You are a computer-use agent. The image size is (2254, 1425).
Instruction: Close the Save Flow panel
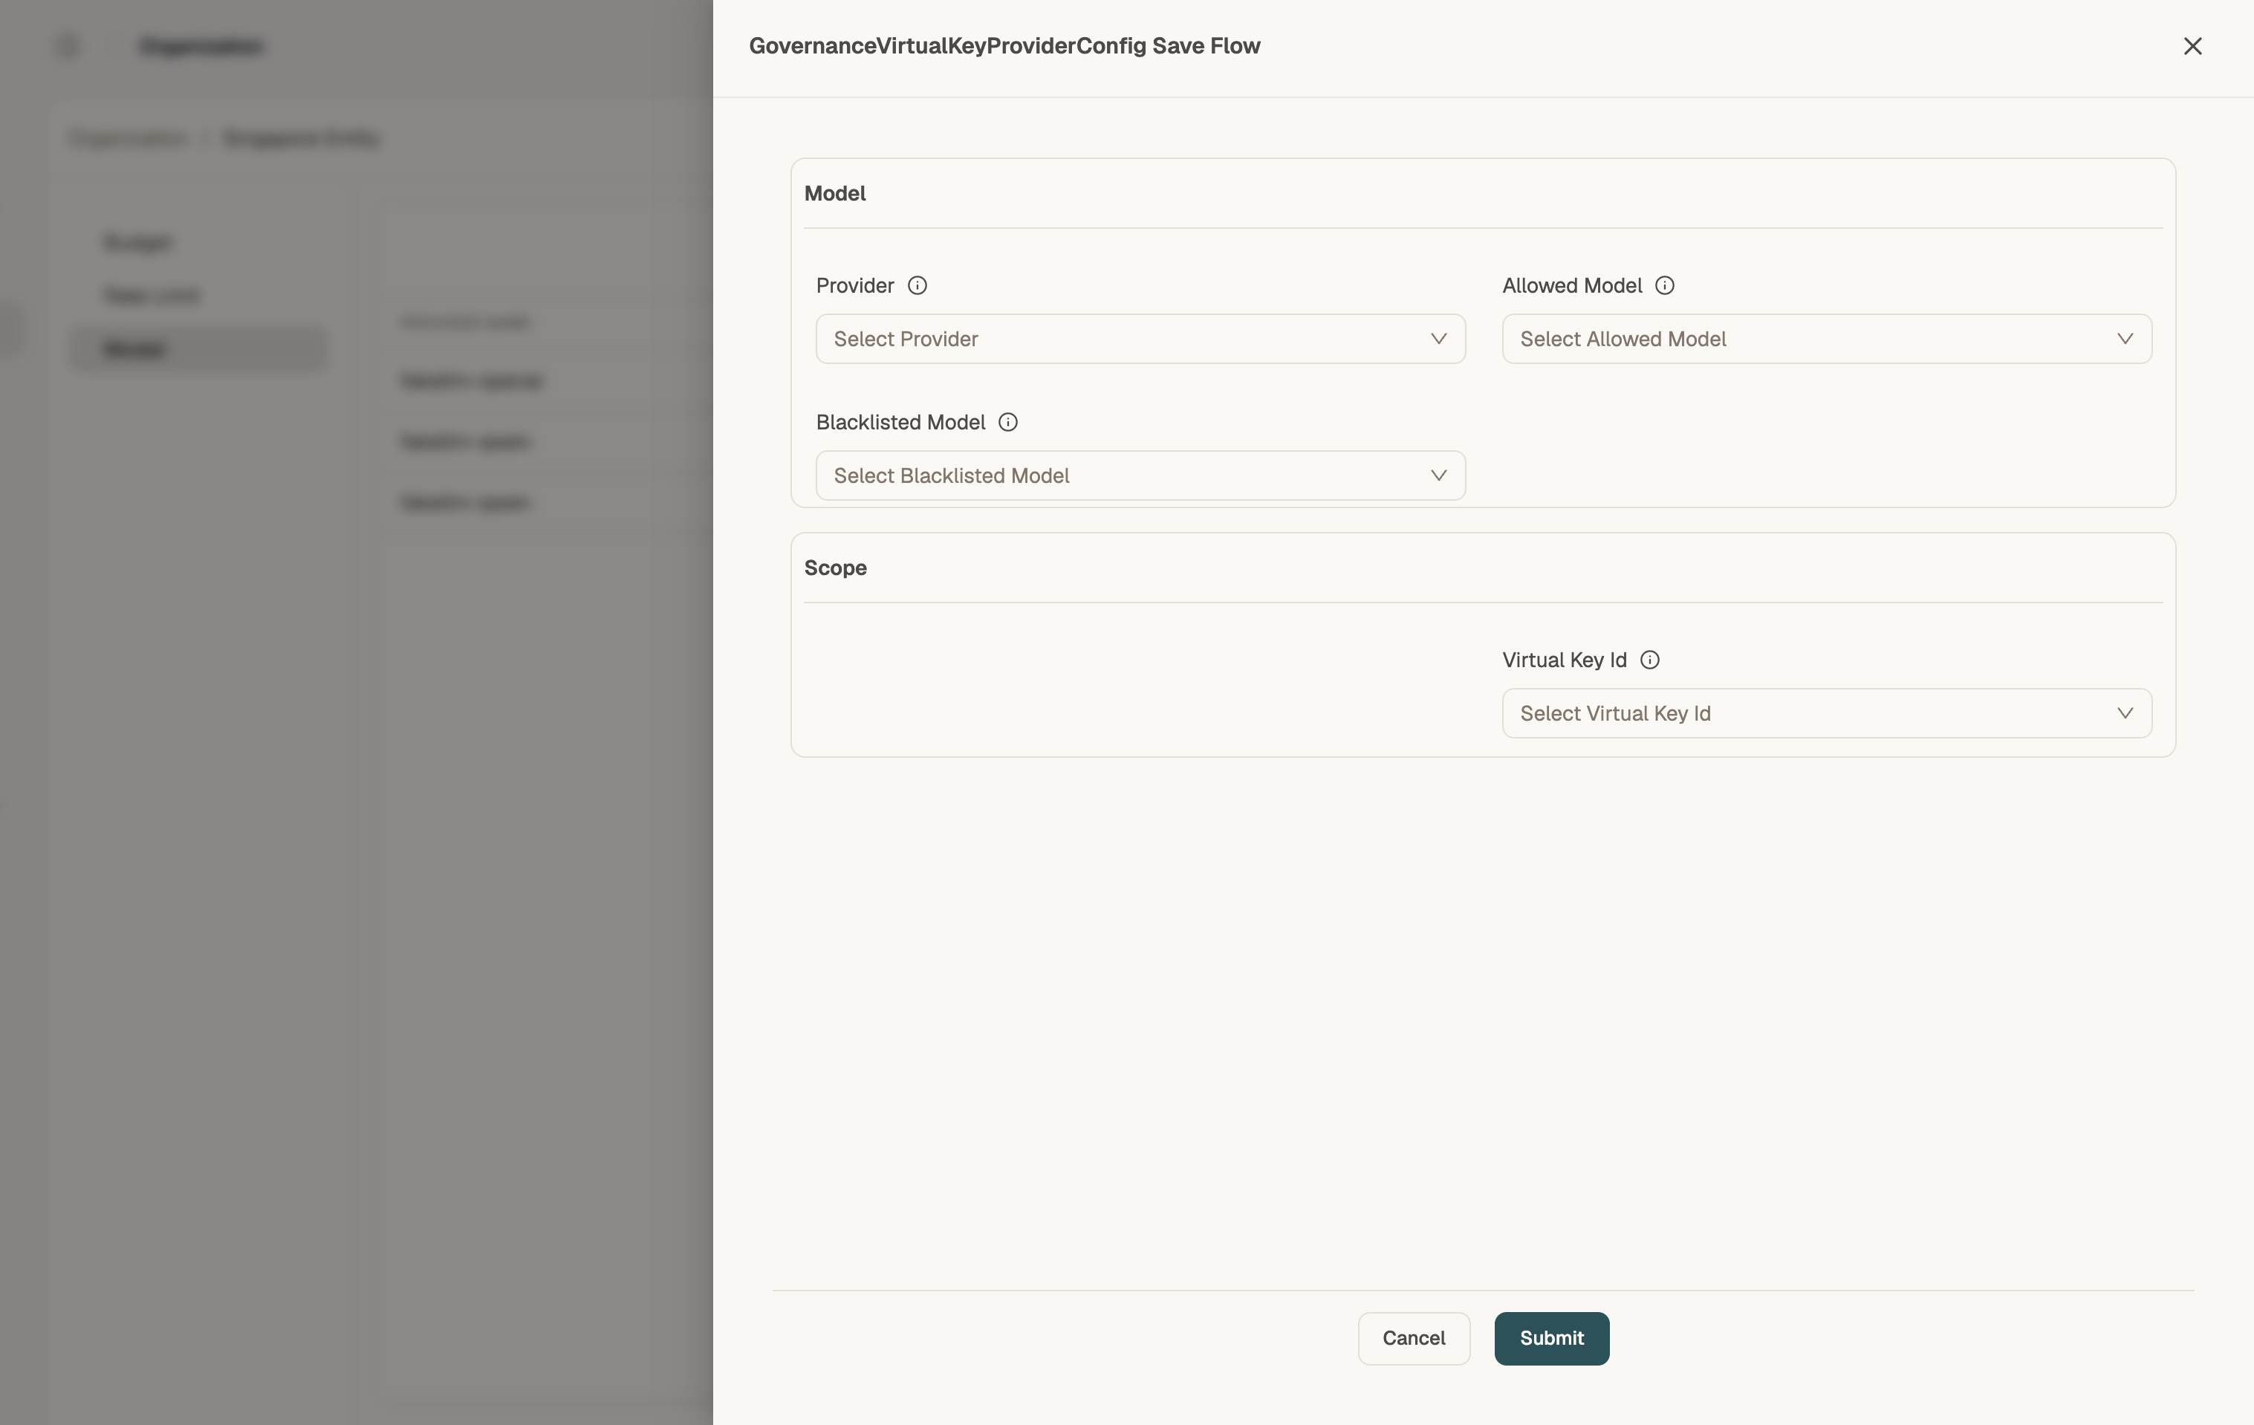pos(2192,46)
